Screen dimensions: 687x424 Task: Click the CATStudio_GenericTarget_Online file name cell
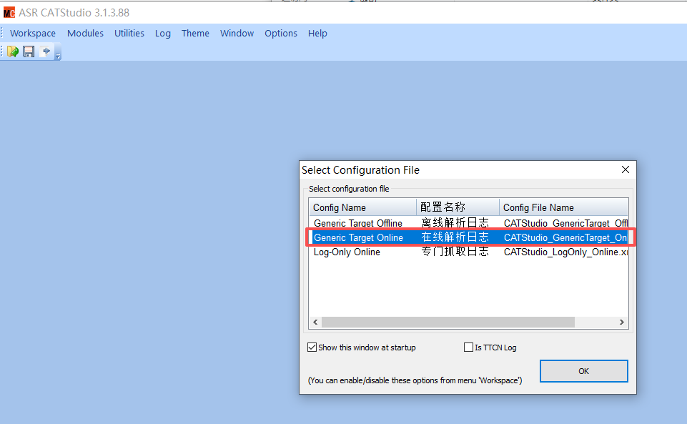[565, 237]
